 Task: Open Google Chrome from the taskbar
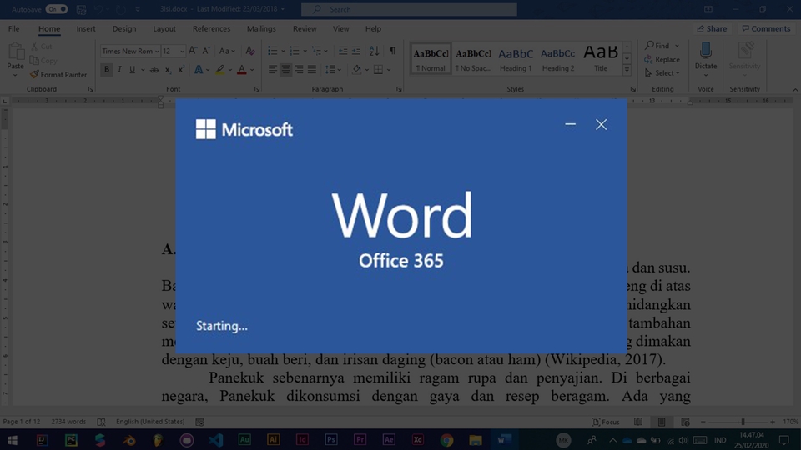[446, 439]
